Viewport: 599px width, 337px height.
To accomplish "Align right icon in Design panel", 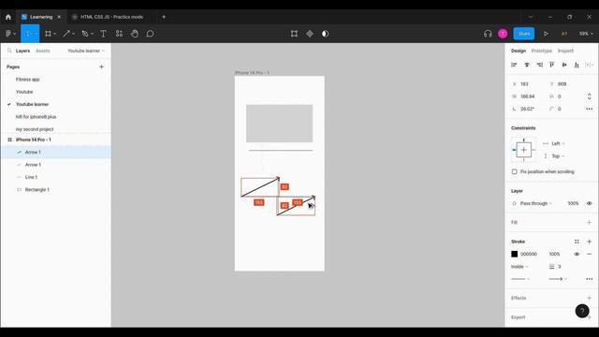I will point(539,65).
